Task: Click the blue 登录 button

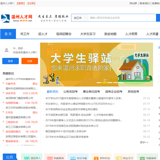Action: pyautogui.click(x=11, y=61)
